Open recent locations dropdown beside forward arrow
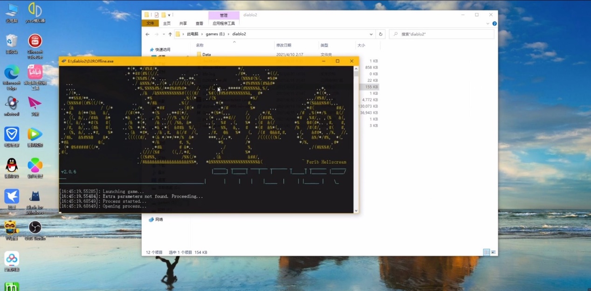591x291 pixels. pyautogui.click(x=164, y=34)
